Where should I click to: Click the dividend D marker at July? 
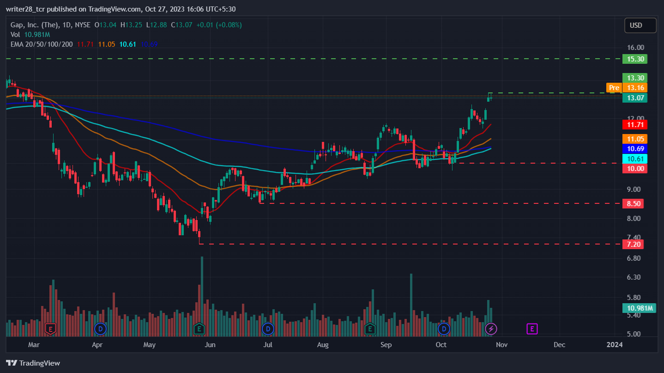coord(267,329)
